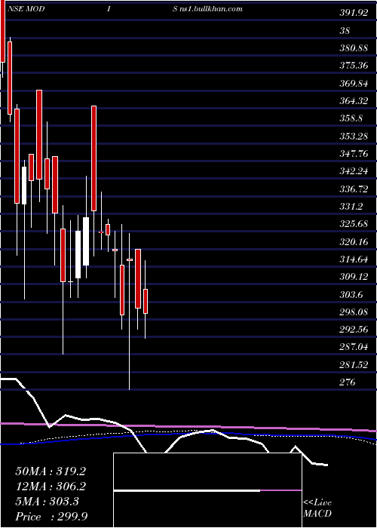The image size is (377, 528).
Task: Click the 303.6 price axis label
Action: click(351, 295)
